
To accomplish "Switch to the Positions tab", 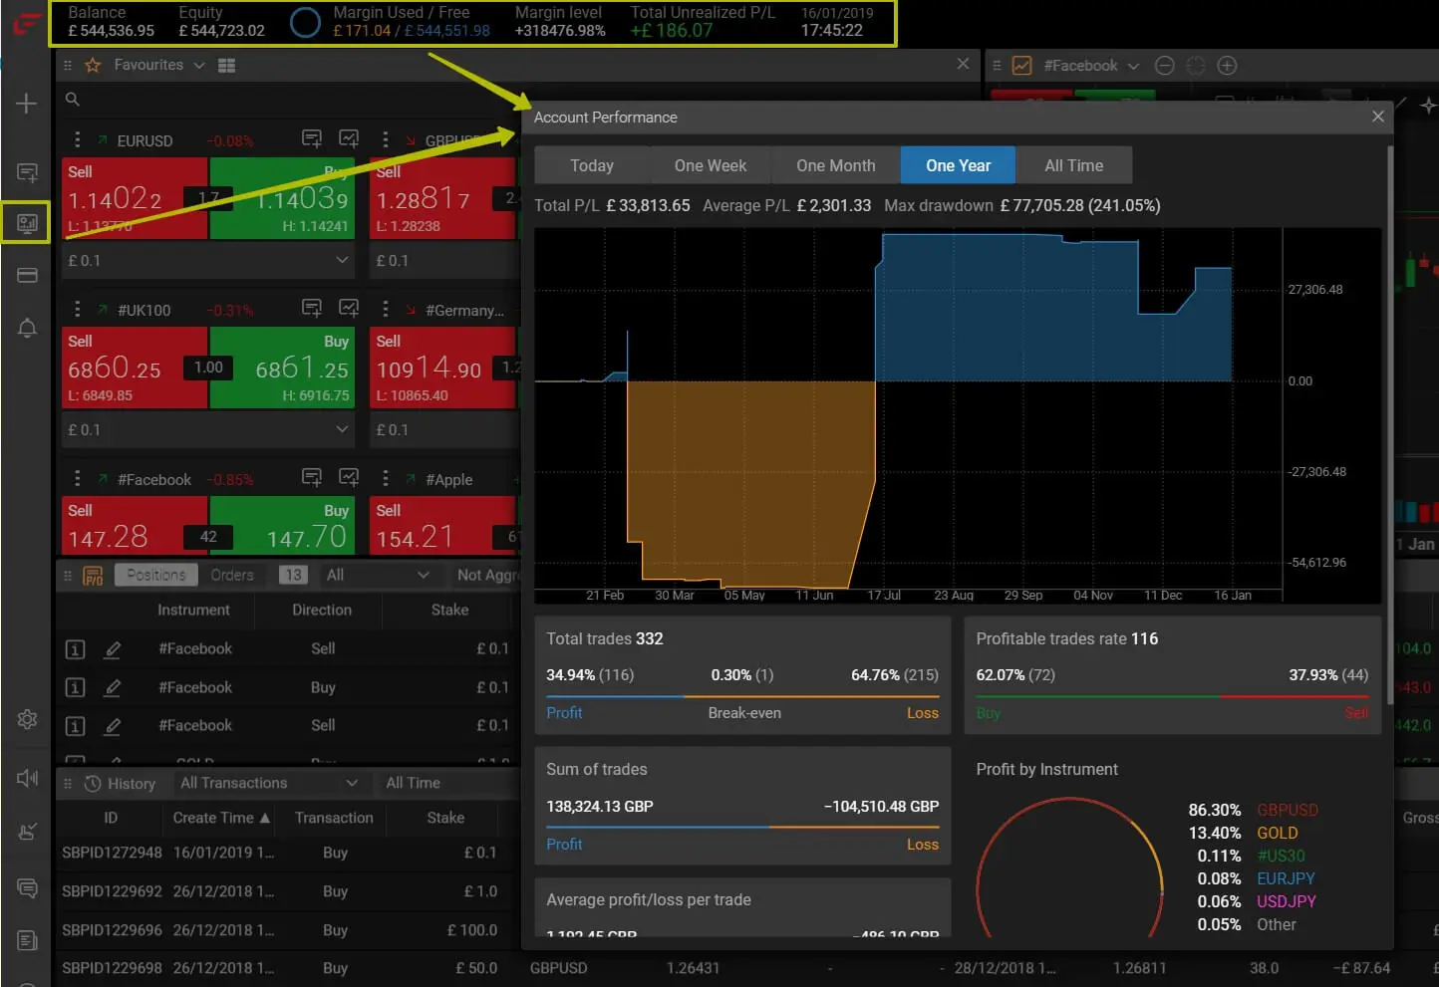I will coord(156,575).
